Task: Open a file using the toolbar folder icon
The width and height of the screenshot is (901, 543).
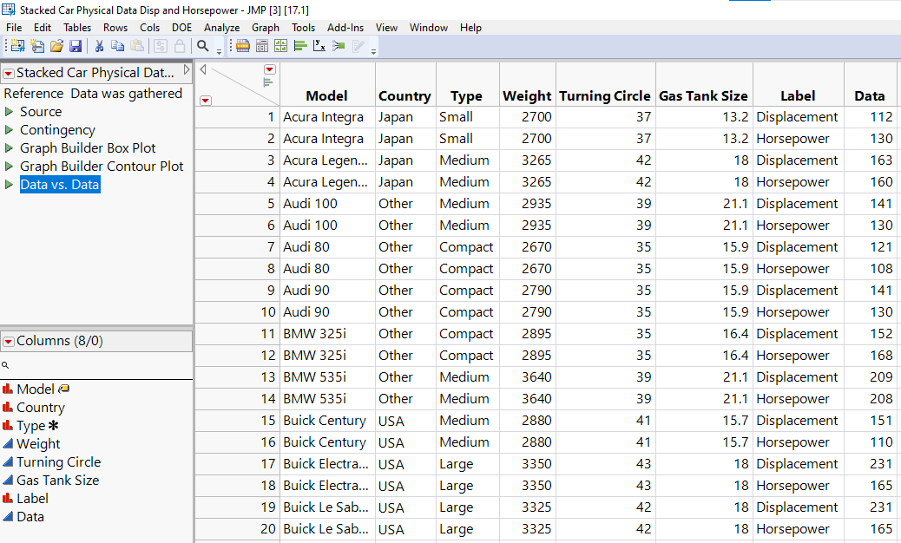Action: point(56,46)
